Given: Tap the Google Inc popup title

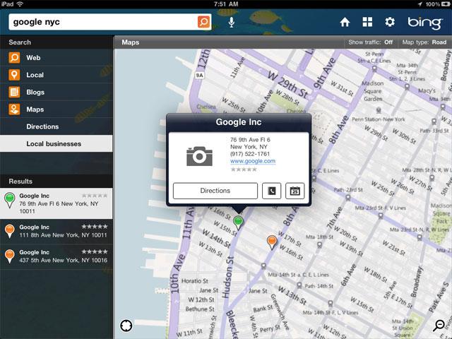Looking at the screenshot, I should (239, 122).
